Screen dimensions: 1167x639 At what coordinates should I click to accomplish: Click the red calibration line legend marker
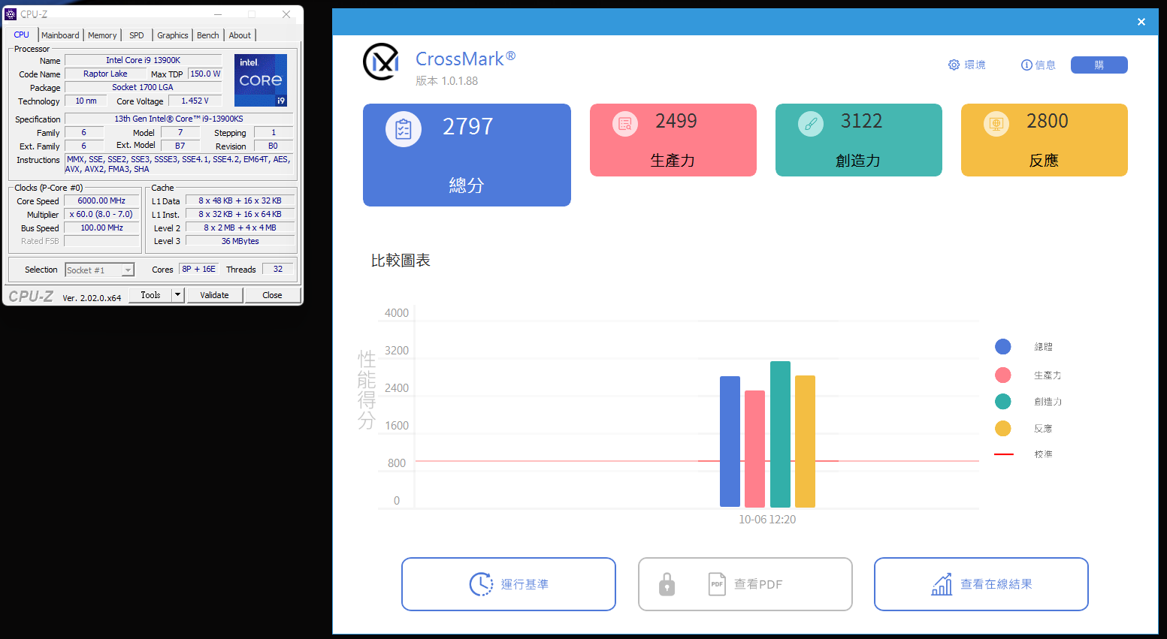click(x=1004, y=454)
